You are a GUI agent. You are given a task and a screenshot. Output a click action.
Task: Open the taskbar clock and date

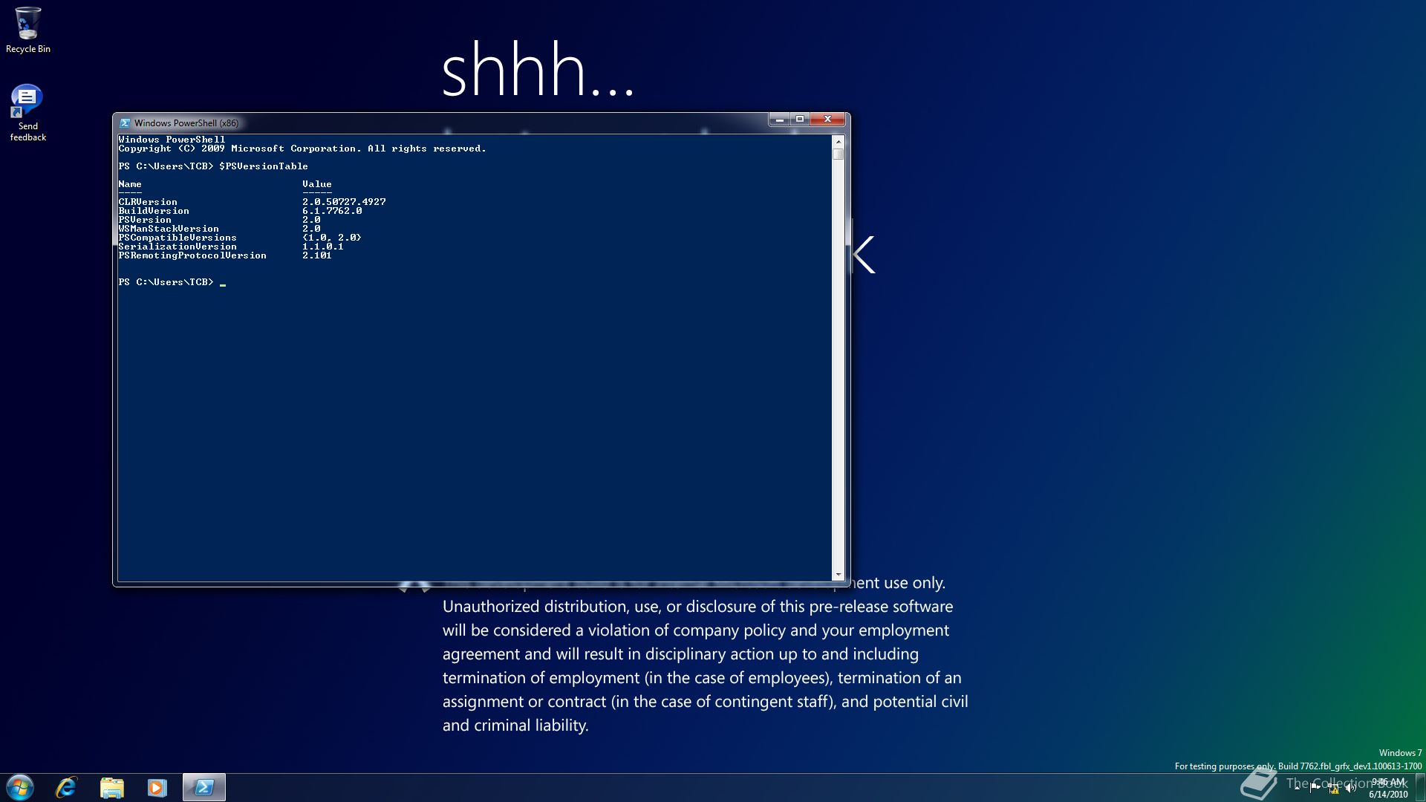(x=1388, y=788)
